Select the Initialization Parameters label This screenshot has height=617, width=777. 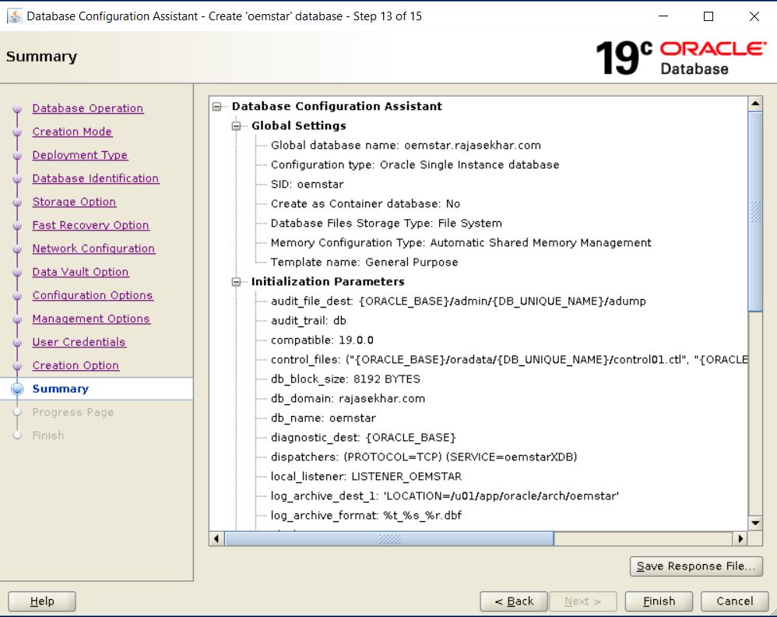pos(328,281)
